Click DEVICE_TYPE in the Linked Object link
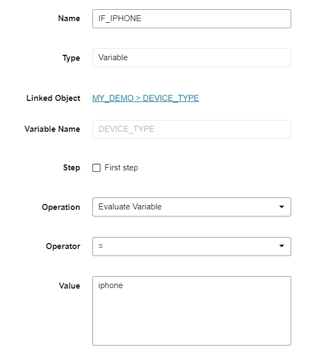This screenshot has width=326, height=351. point(171,98)
